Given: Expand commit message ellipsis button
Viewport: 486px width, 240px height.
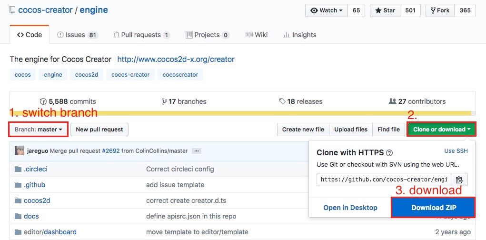Looking at the screenshot, I should [197, 151].
